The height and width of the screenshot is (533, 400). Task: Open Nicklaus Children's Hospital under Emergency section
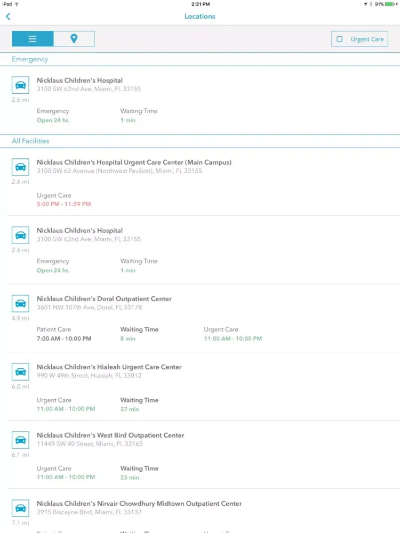coord(79,80)
